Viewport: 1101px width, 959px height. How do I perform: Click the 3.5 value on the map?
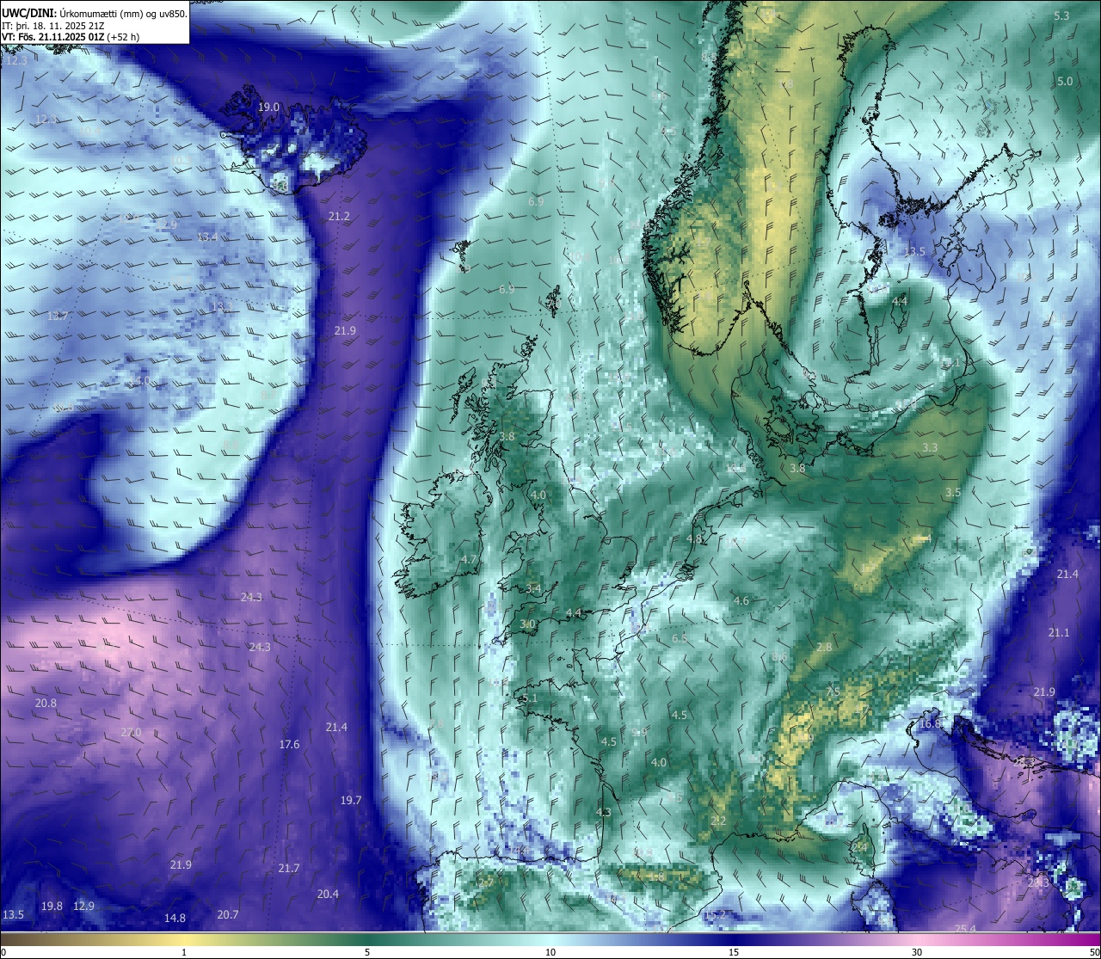pos(952,493)
